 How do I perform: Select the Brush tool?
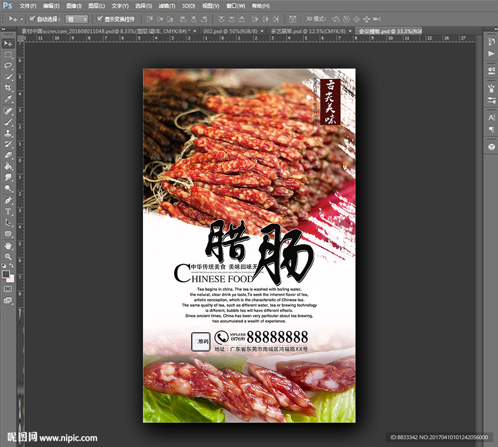tap(8, 122)
